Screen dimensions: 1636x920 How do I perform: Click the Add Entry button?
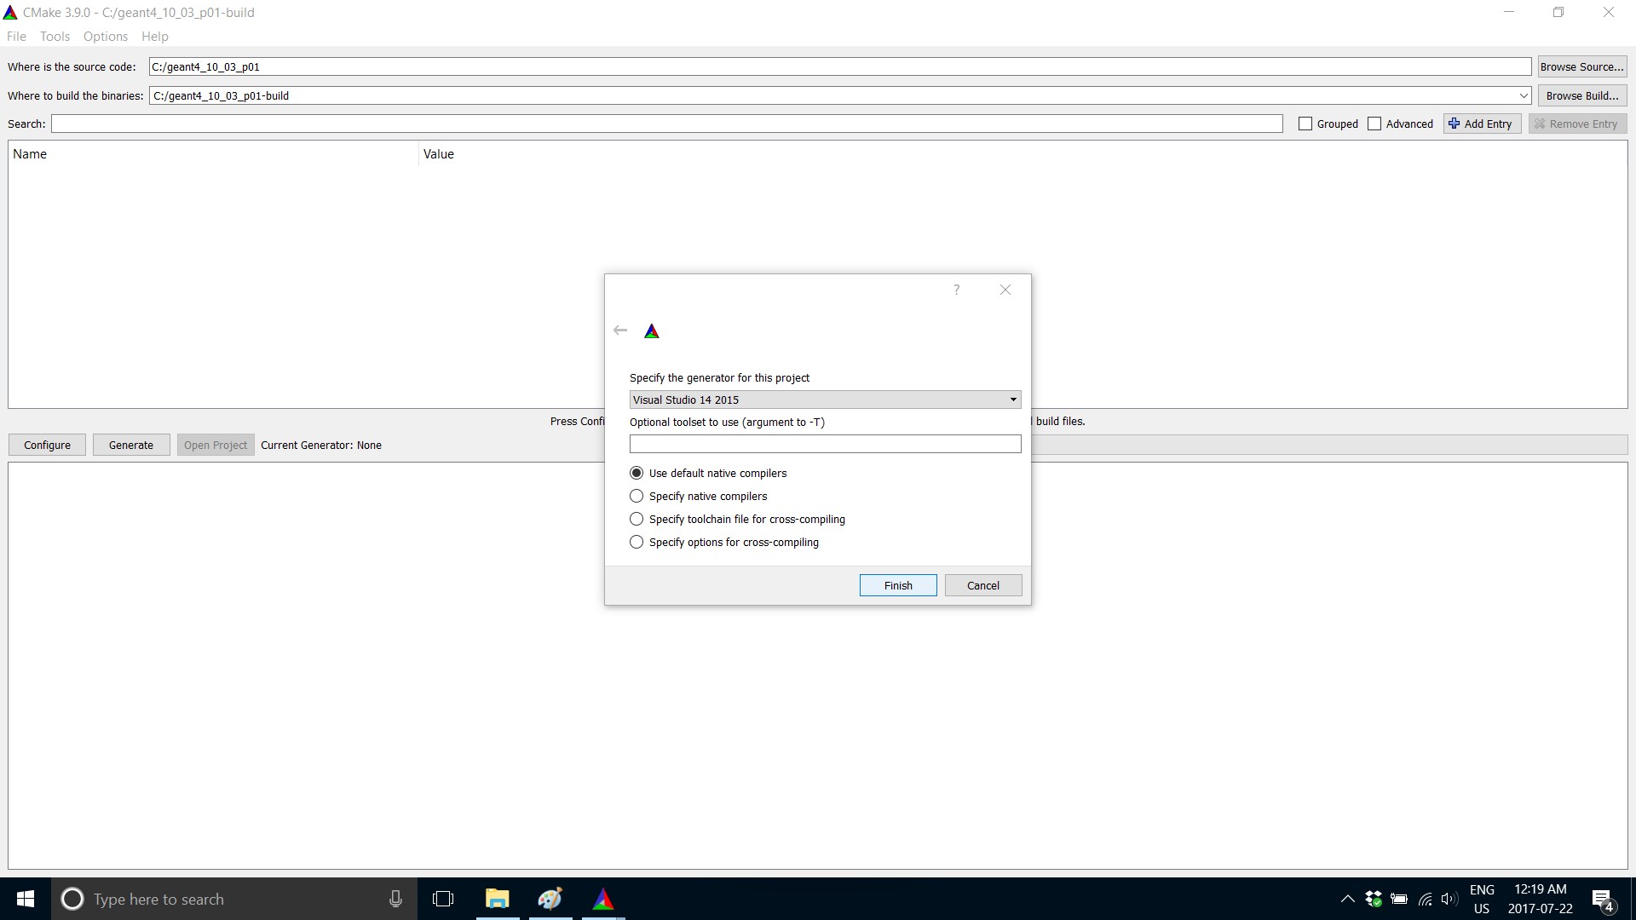[x=1482, y=124]
